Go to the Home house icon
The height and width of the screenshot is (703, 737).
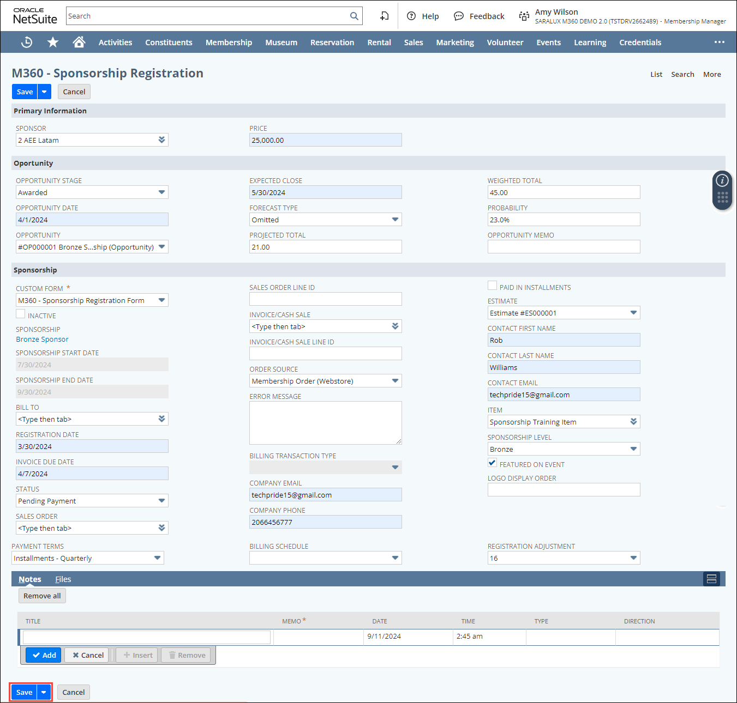(79, 43)
